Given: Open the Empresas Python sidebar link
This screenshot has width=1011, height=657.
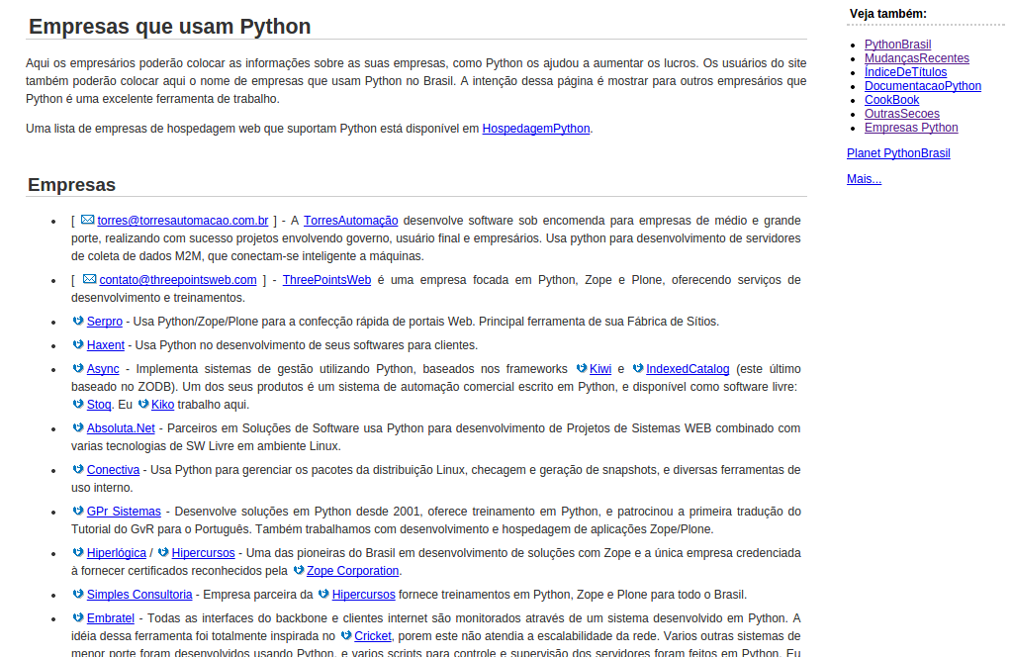Looking at the screenshot, I should tap(911, 128).
